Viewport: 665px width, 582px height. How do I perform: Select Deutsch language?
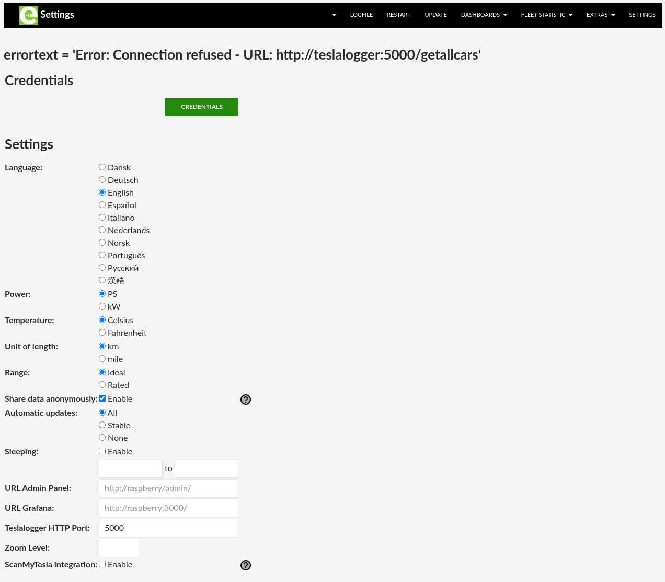(102, 180)
